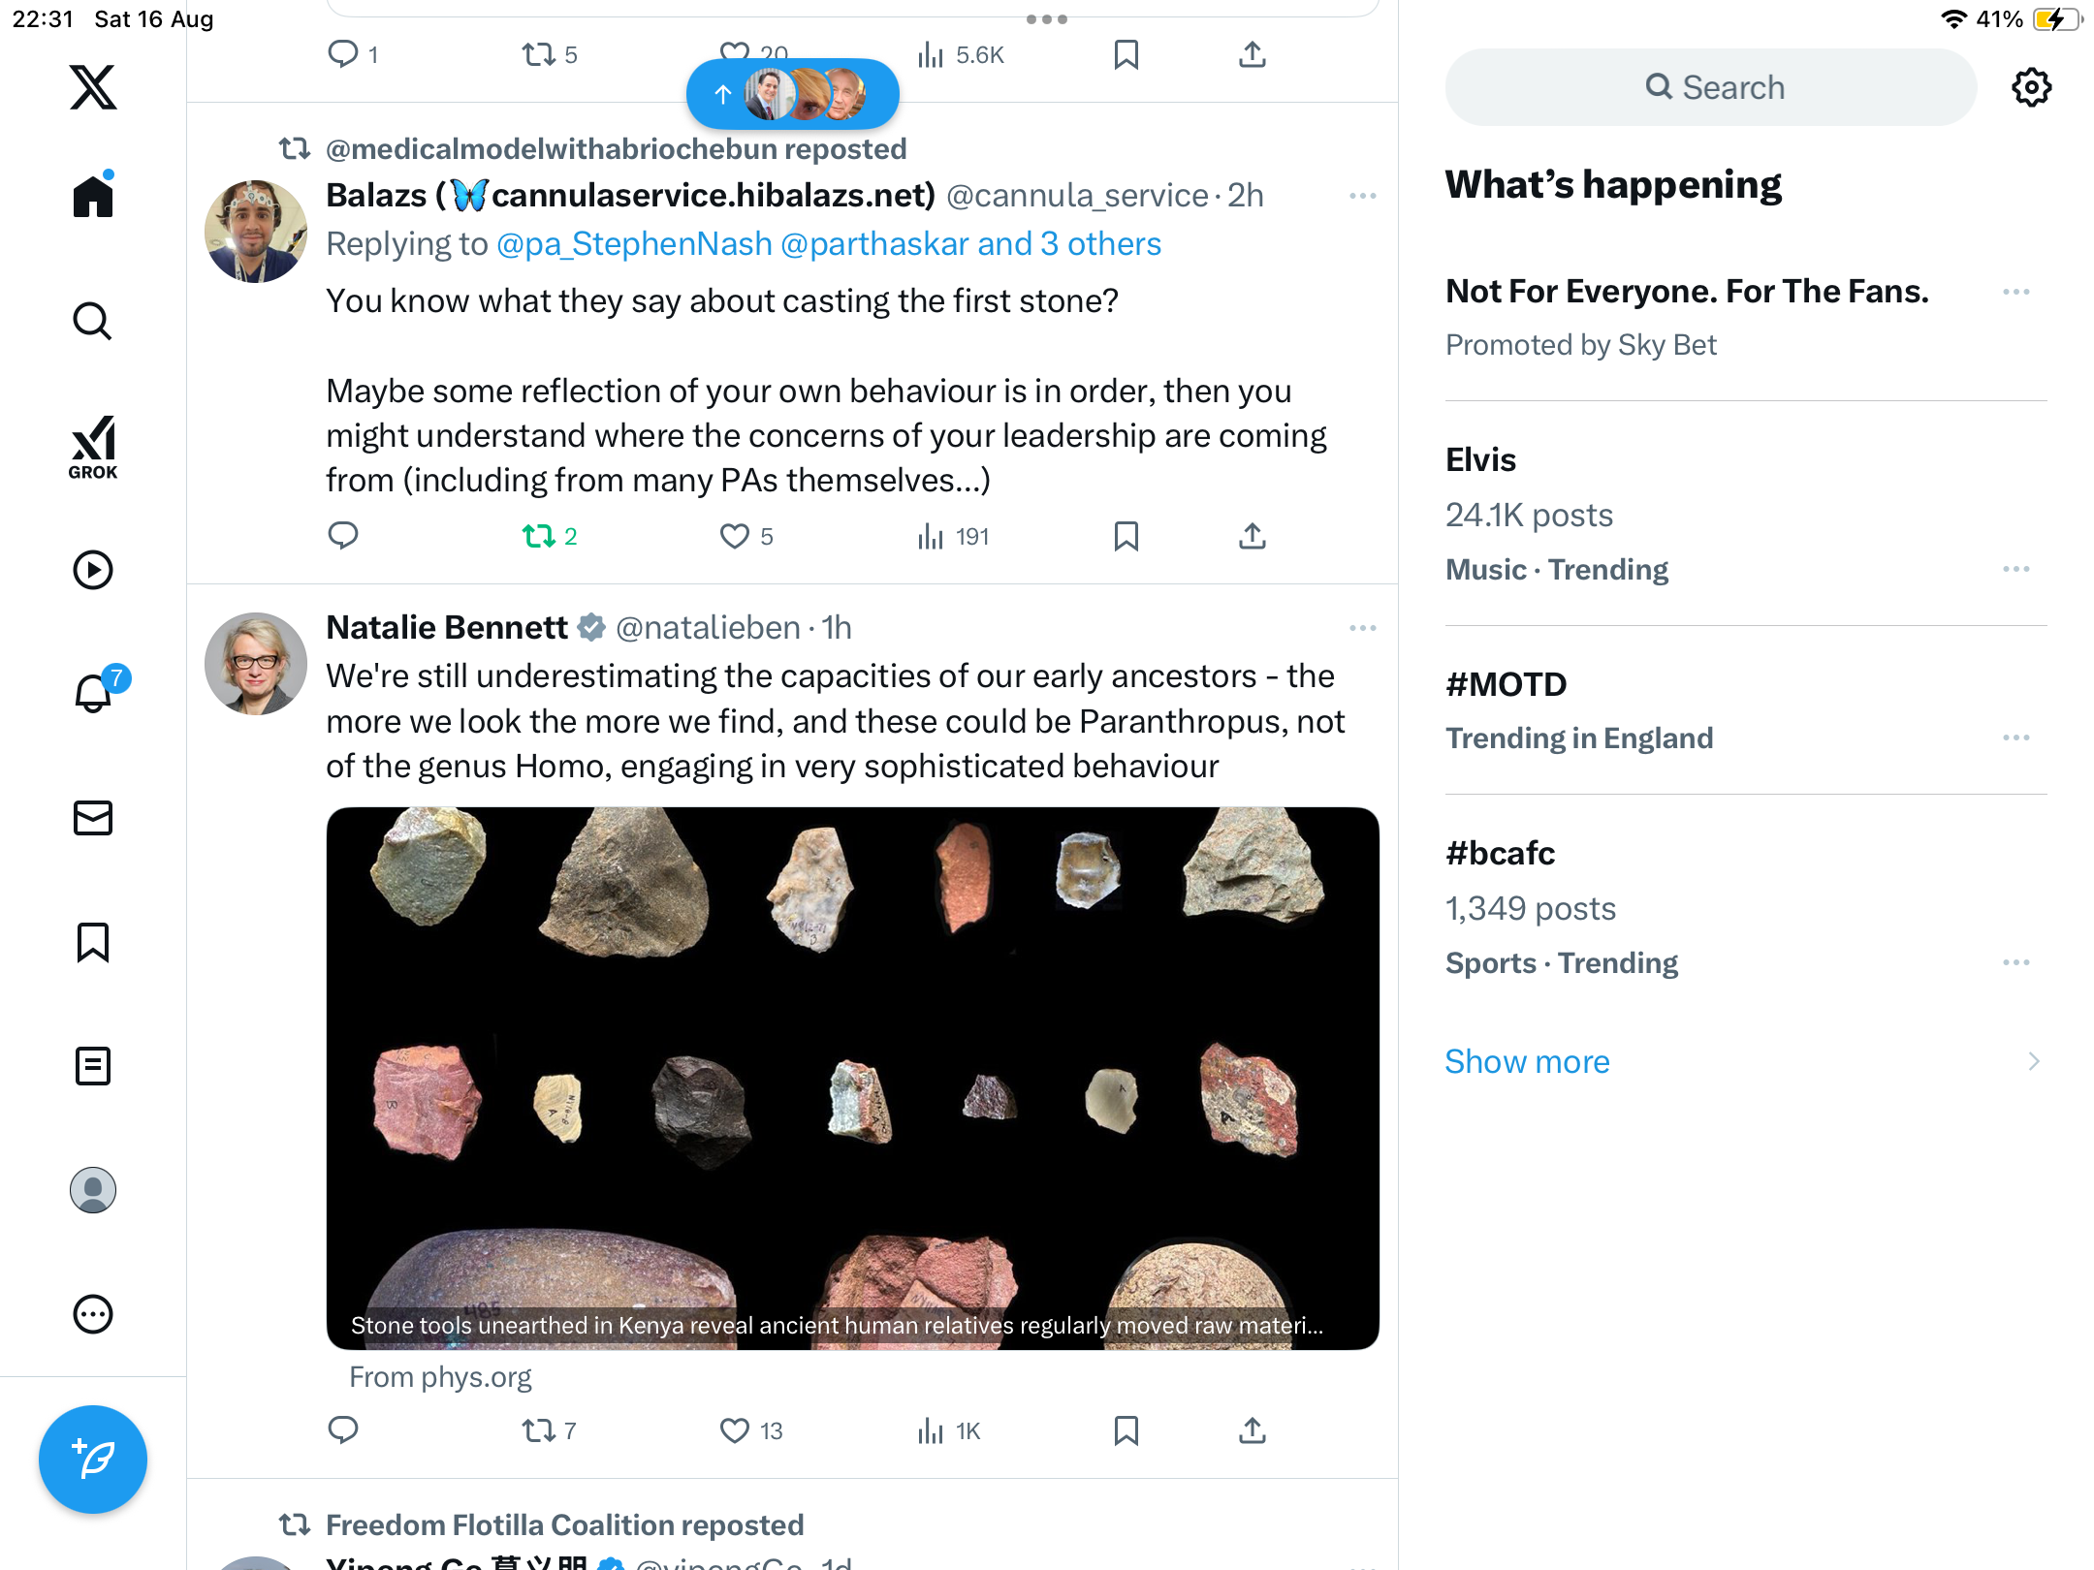Image resolution: width=2094 pixels, height=1570 pixels.
Task: Open the stone tools article image
Action: point(852,1078)
